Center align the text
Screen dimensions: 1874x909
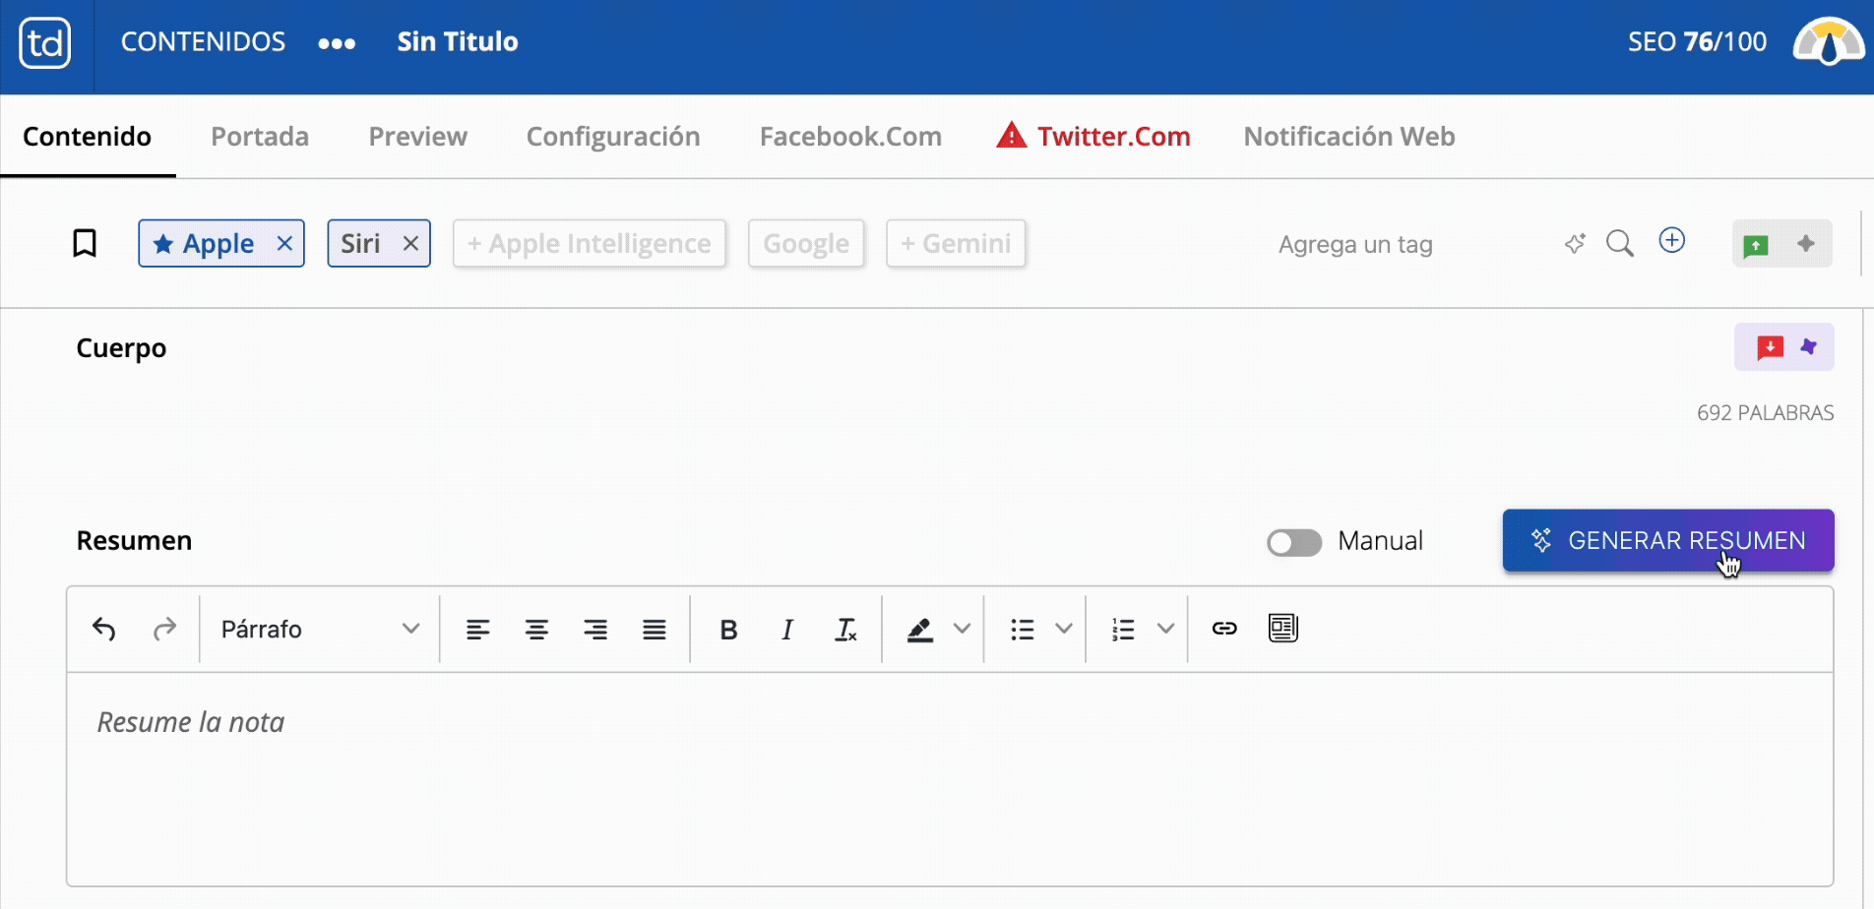pos(536,630)
